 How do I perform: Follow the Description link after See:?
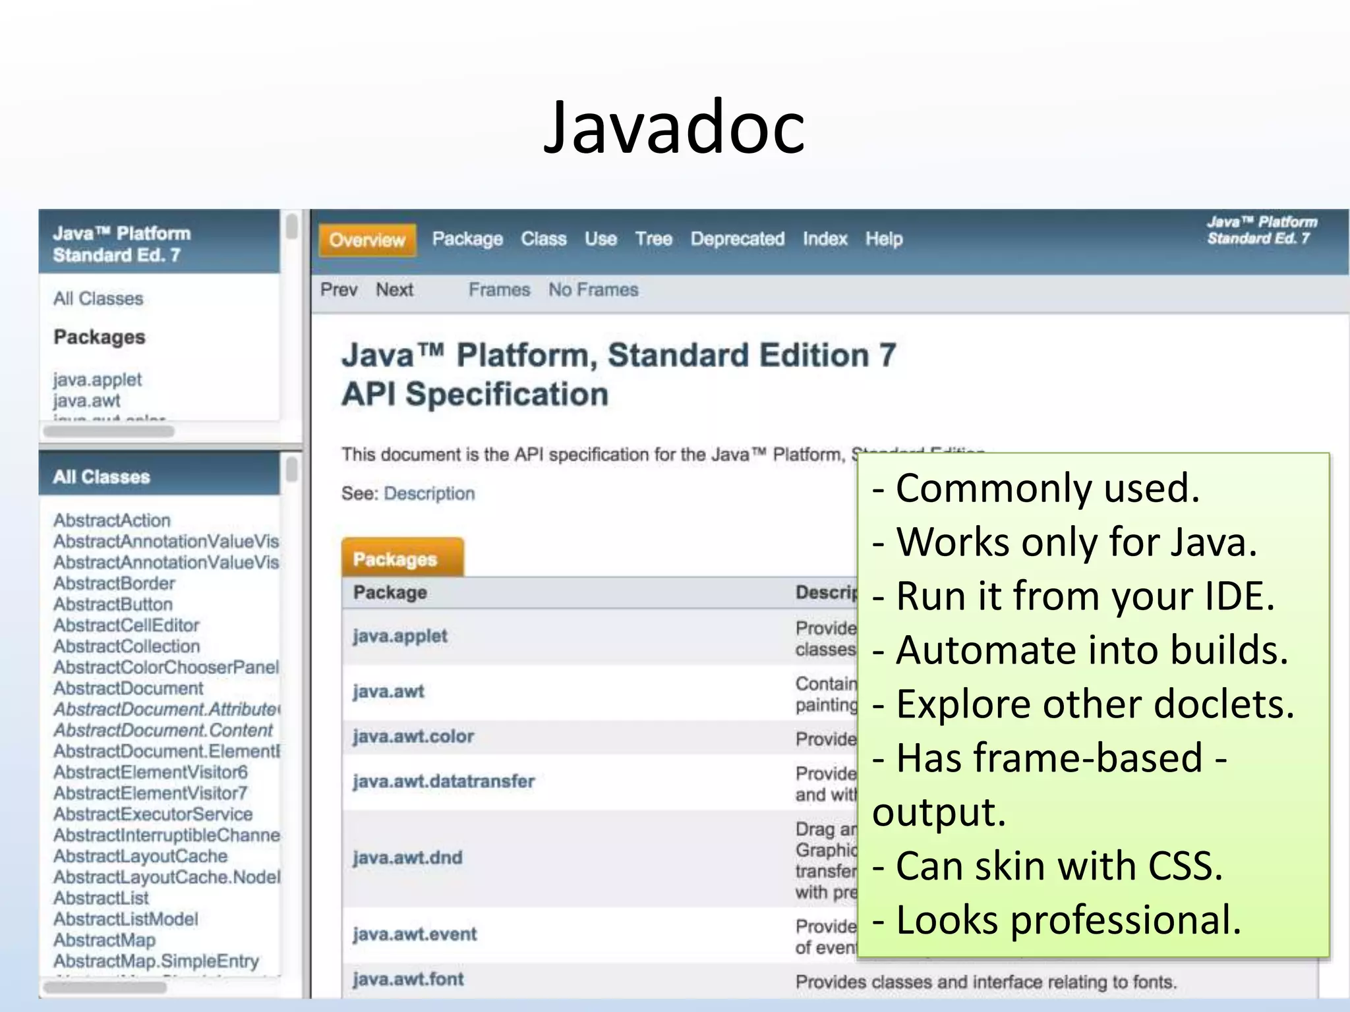[429, 493]
